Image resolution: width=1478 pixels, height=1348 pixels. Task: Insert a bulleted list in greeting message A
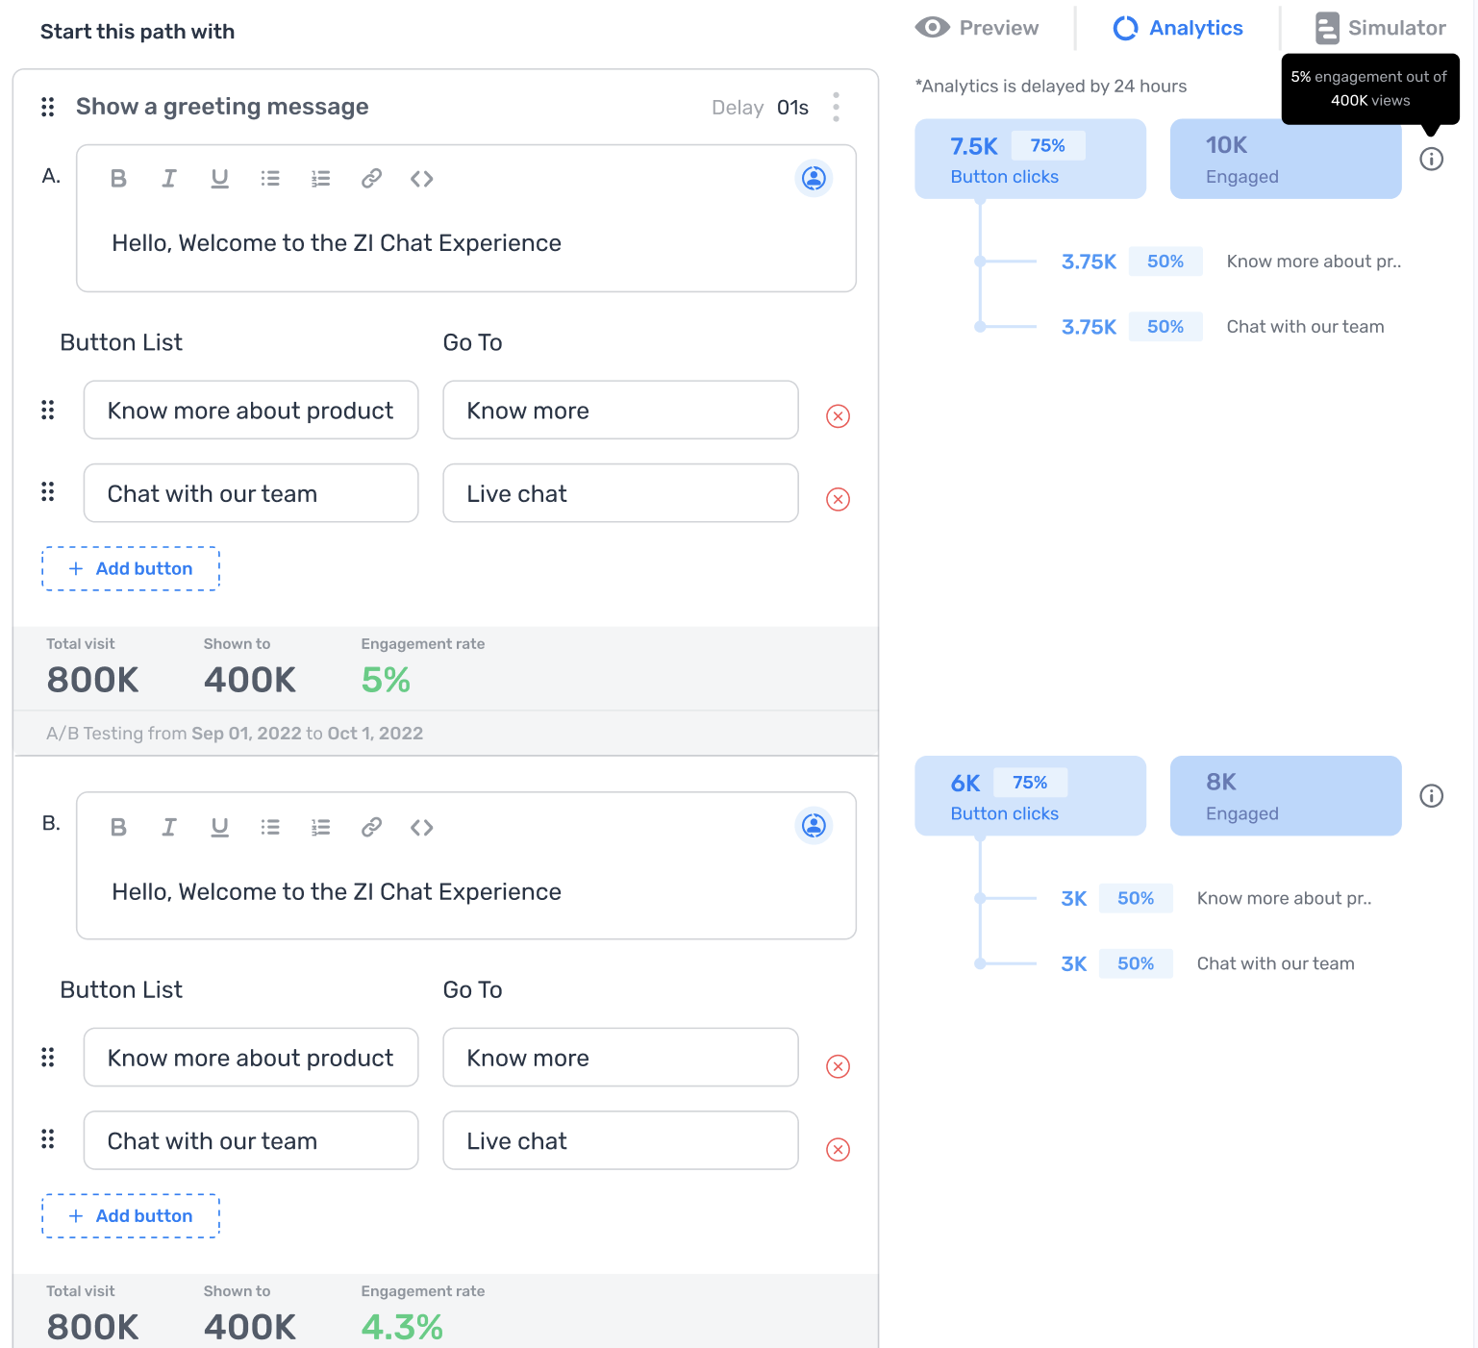[270, 178]
